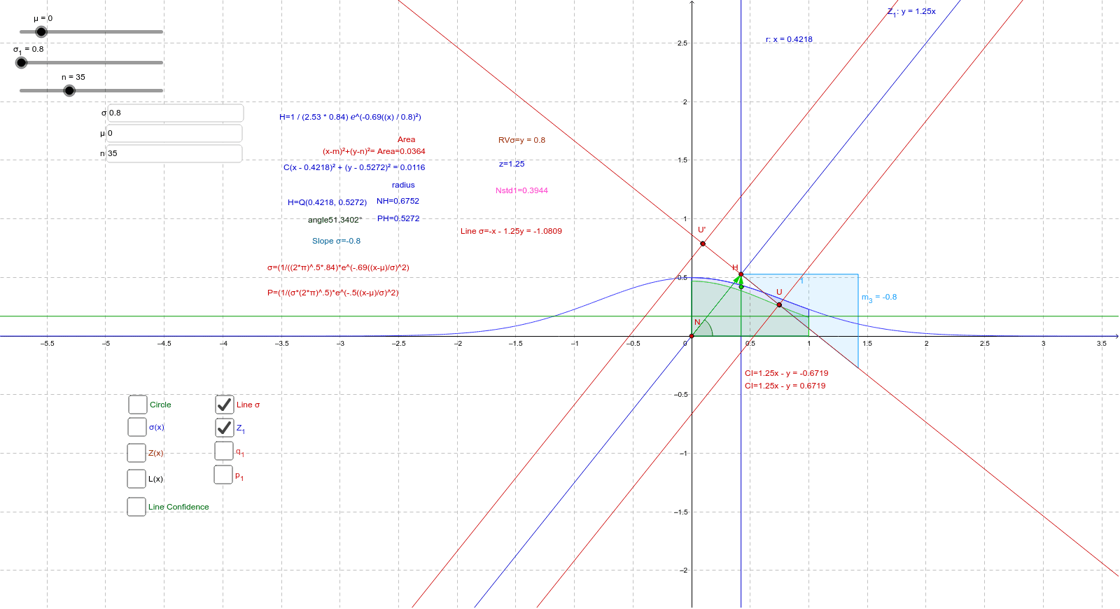Enable the Line Confidence checkbox
Screen dimensions: 1120x609
point(136,507)
